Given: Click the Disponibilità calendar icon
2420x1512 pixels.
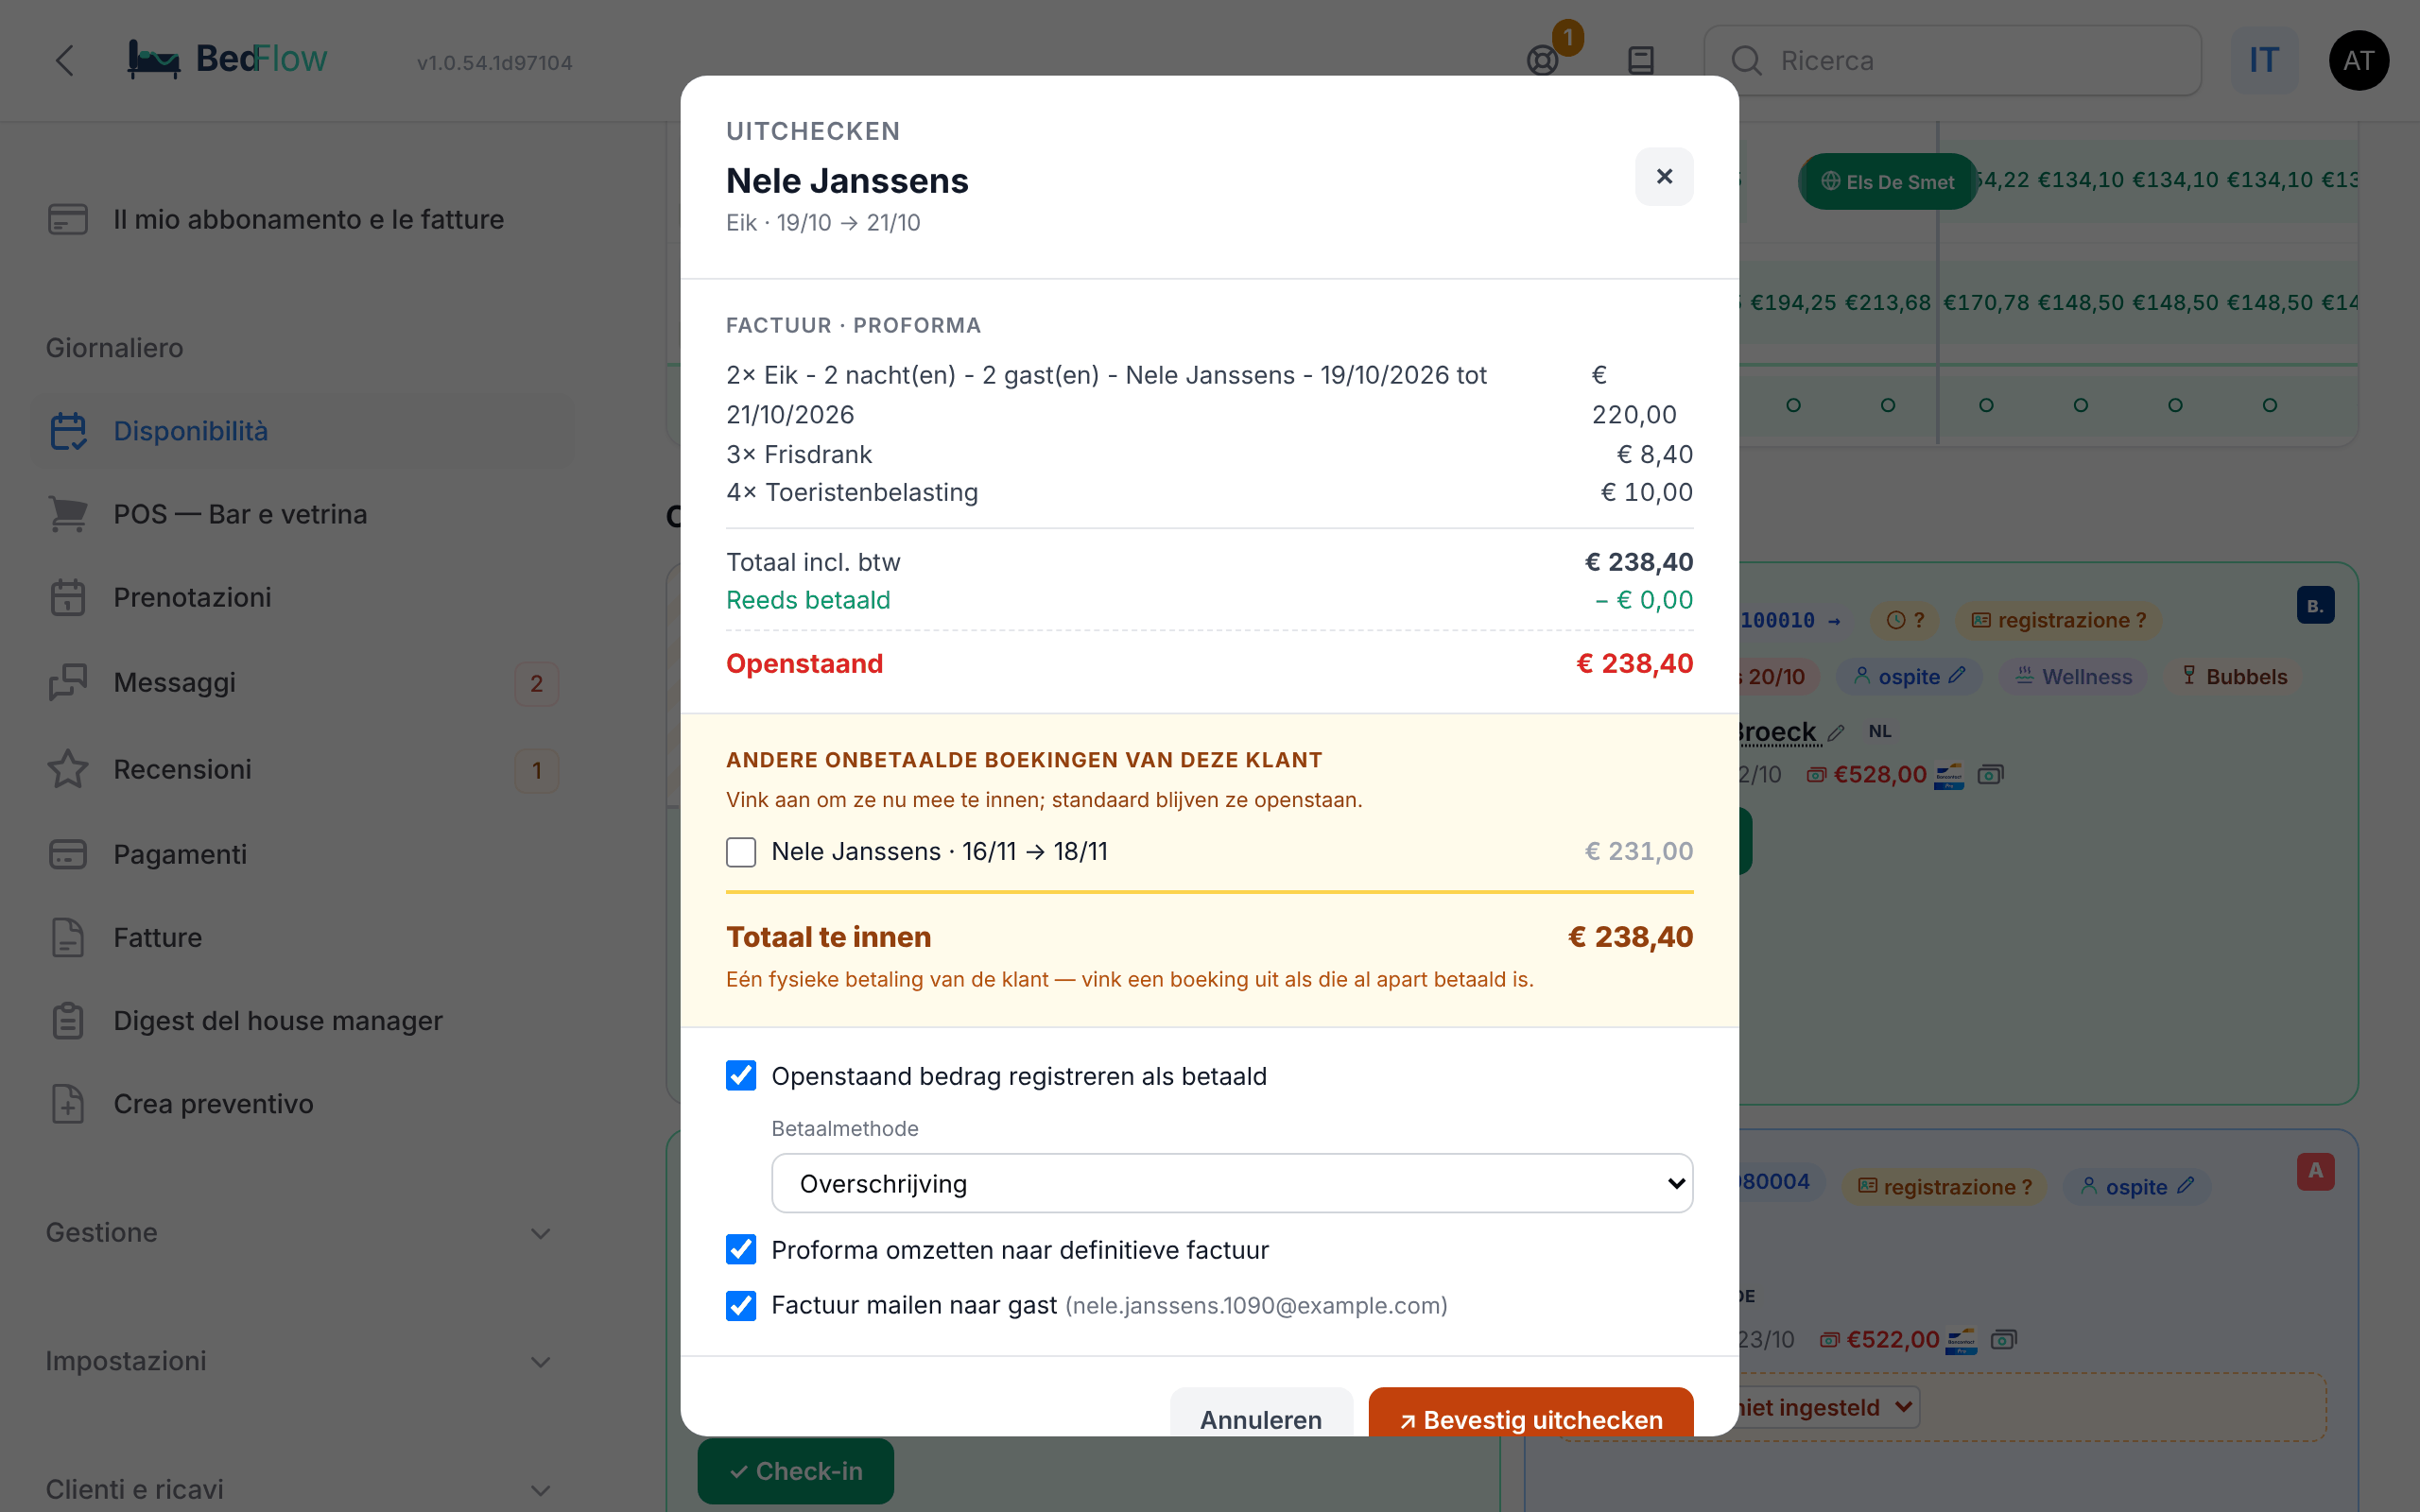Looking at the screenshot, I should point(68,431).
